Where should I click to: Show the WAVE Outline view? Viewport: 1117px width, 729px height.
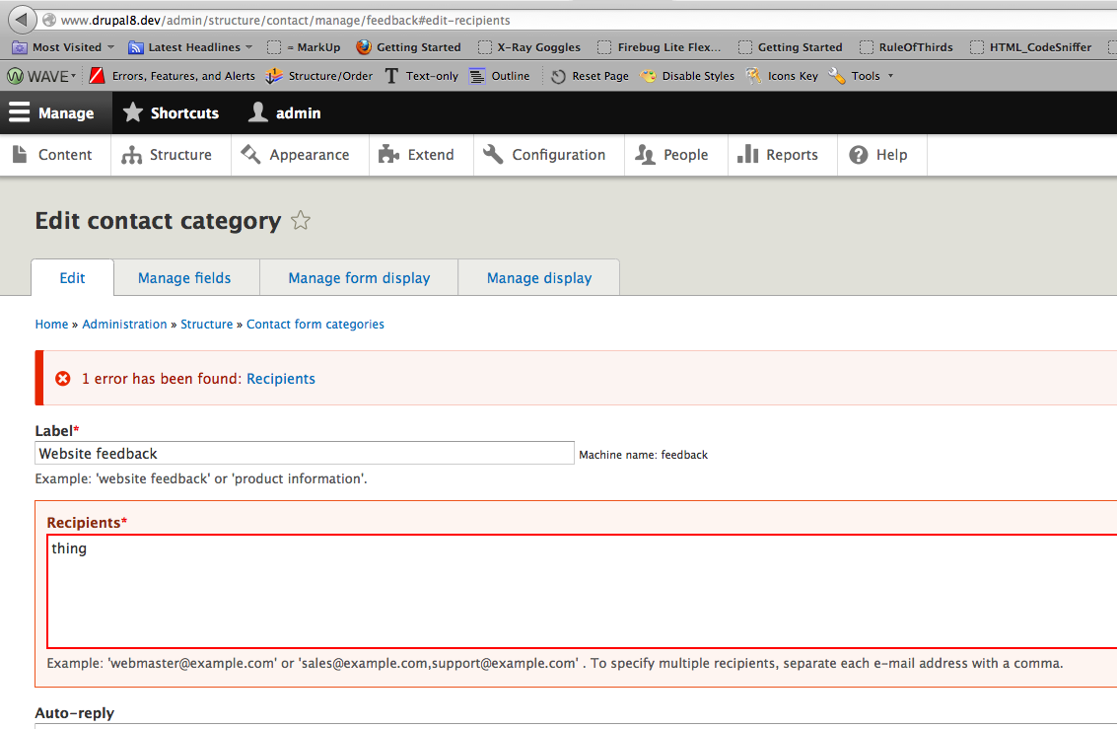click(x=499, y=76)
